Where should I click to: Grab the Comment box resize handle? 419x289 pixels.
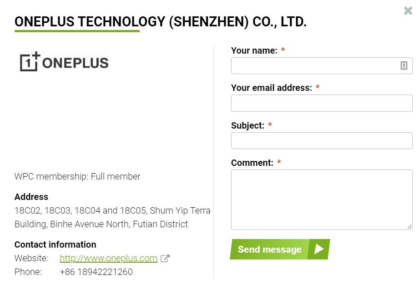tap(409, 226)
